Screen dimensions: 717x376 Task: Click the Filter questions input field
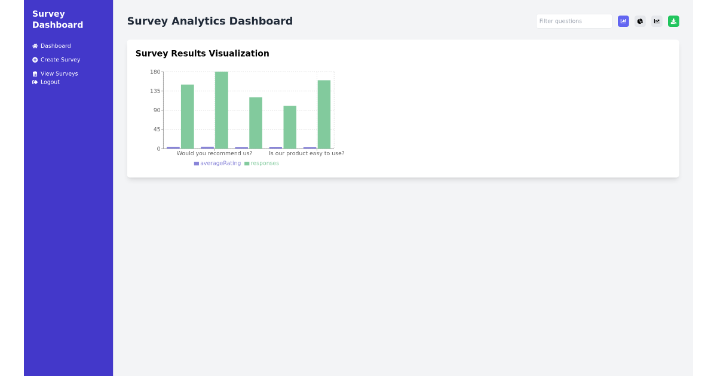tap(574, 21)
